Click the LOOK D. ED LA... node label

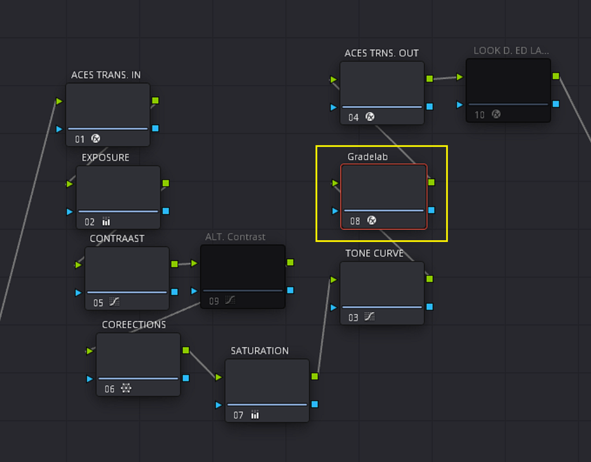point(511,50)
